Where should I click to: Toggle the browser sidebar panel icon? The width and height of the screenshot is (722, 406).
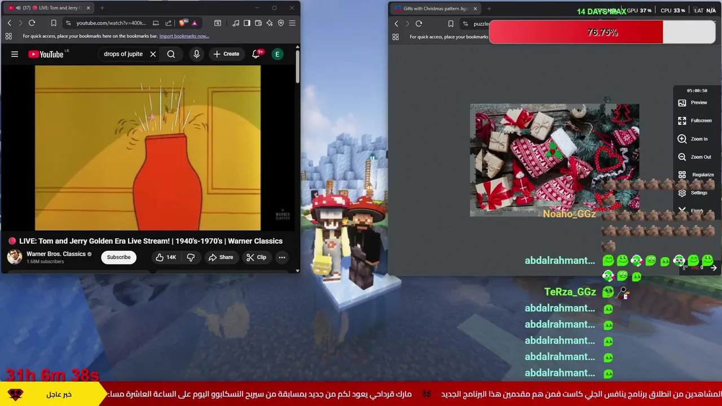tap(246, 23)
